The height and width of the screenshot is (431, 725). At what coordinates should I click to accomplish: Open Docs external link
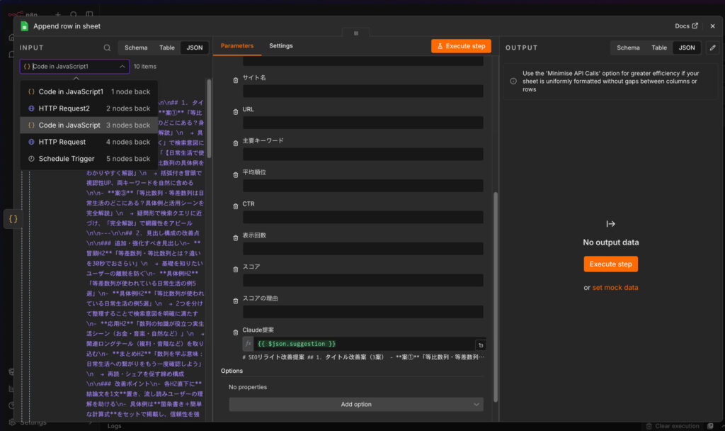686,26
